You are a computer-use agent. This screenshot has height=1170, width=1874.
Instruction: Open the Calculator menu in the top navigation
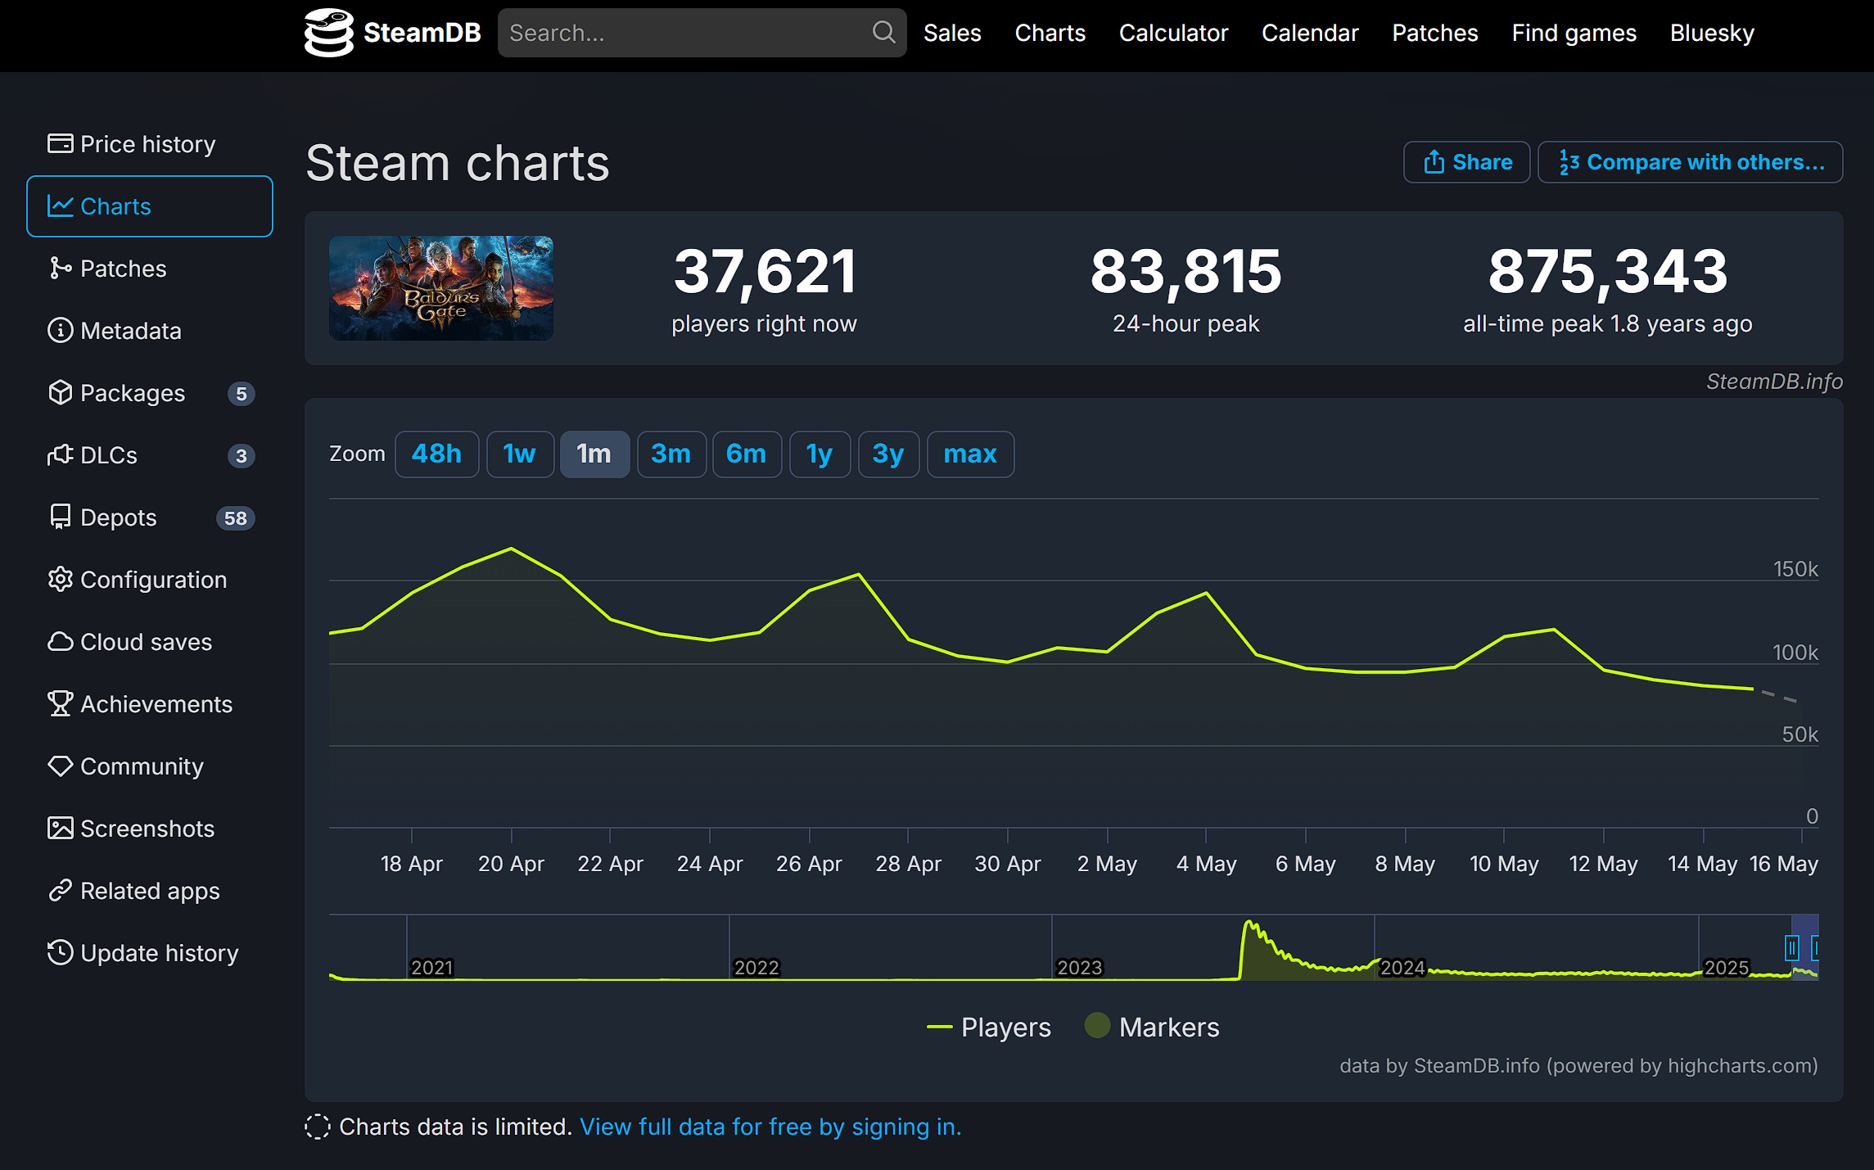pos(1172,33)
